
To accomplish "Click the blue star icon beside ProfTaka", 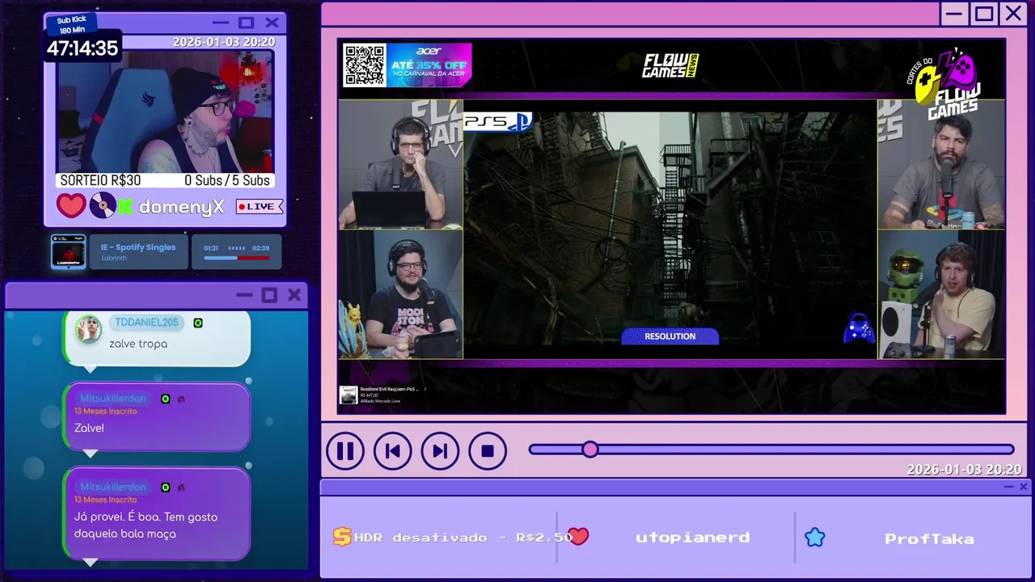I will [815, 538].
